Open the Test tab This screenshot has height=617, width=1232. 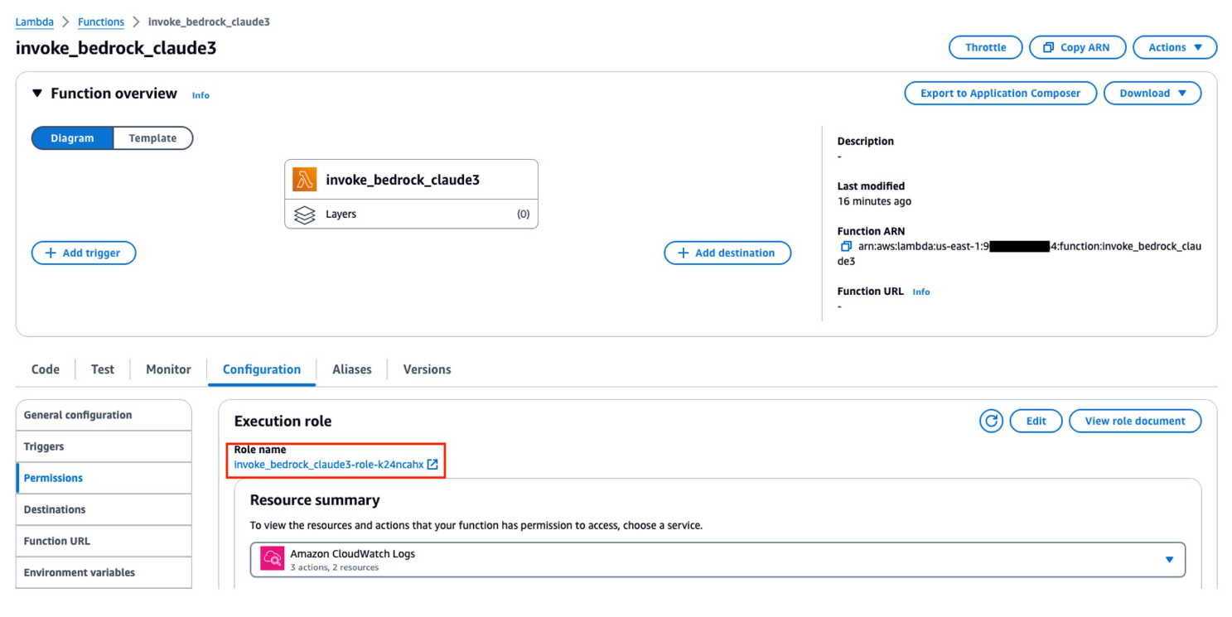pos(103,369)
